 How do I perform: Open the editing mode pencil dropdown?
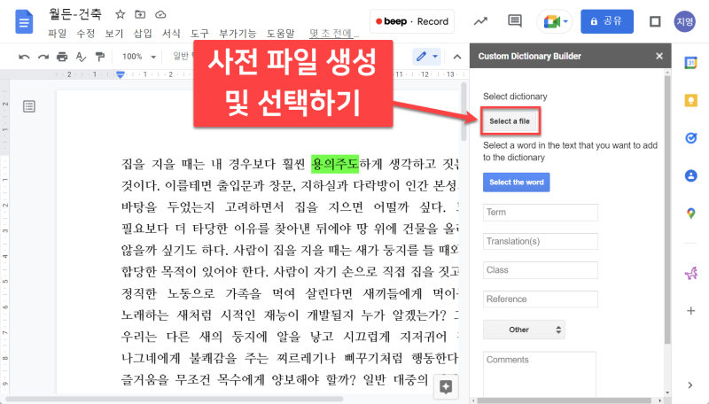click(426, 57)
